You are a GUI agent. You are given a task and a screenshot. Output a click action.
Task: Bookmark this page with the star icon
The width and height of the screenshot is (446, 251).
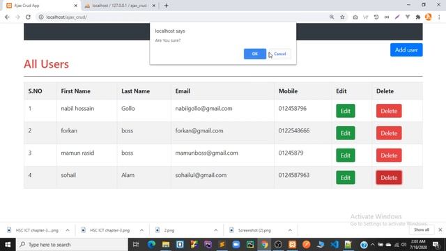(342, 17)
